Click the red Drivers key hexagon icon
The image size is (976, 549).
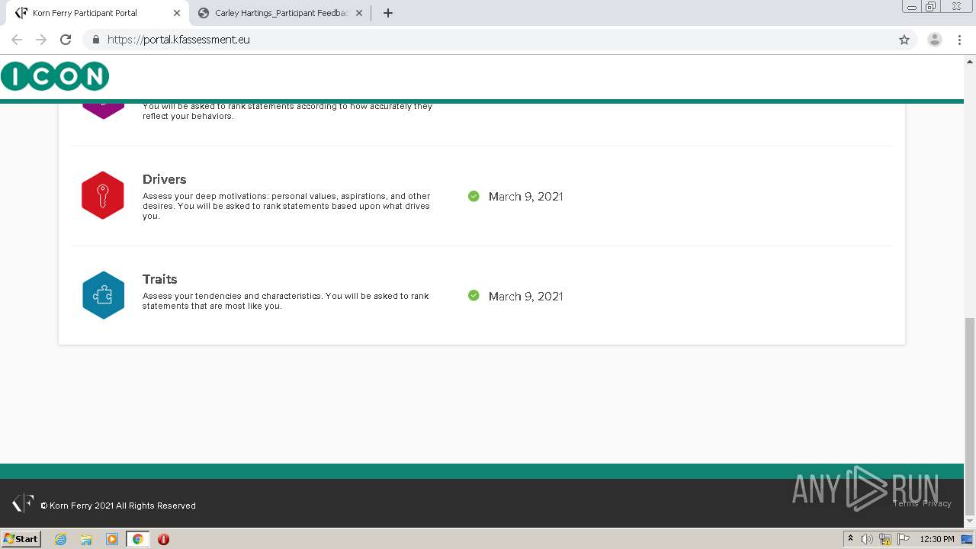point(103,195)
